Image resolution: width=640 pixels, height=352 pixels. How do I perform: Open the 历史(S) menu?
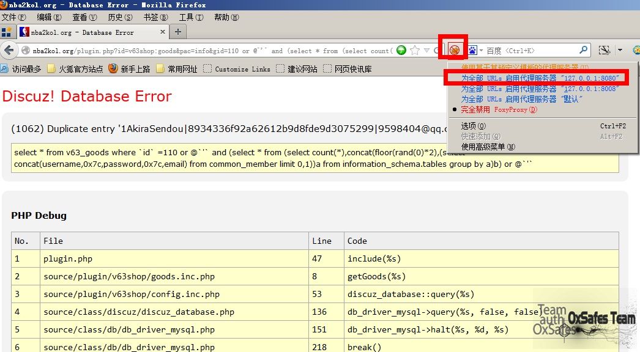(120, 17)
